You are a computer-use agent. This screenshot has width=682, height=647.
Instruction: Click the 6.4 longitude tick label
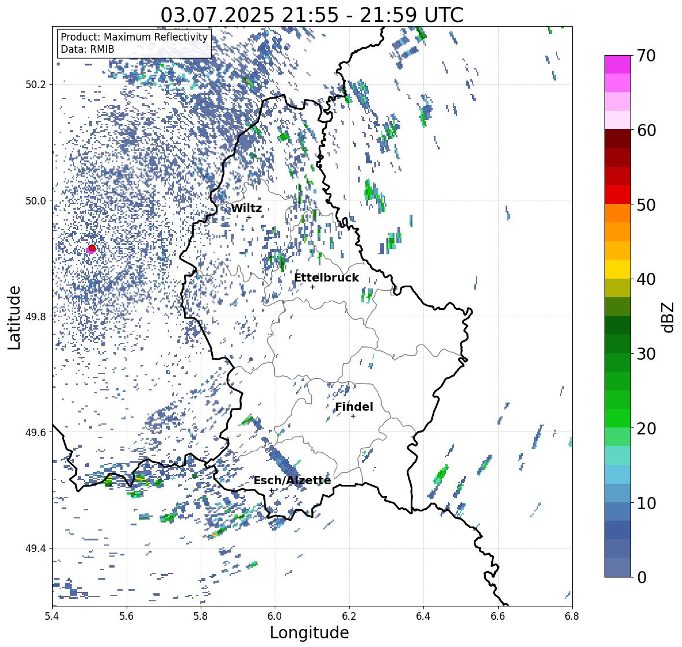[423, 616]
